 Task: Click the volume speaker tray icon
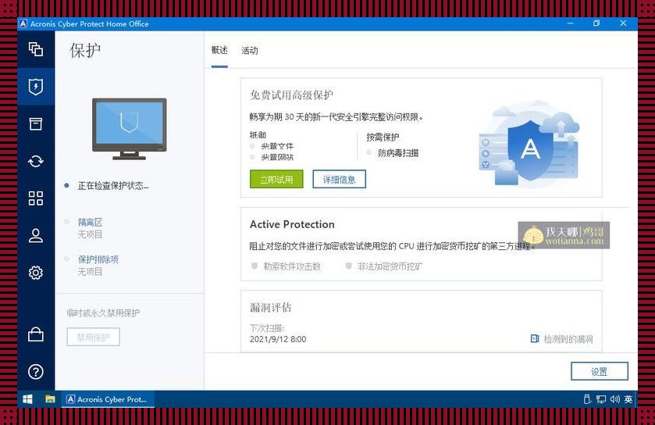click(x=614, y=399)
